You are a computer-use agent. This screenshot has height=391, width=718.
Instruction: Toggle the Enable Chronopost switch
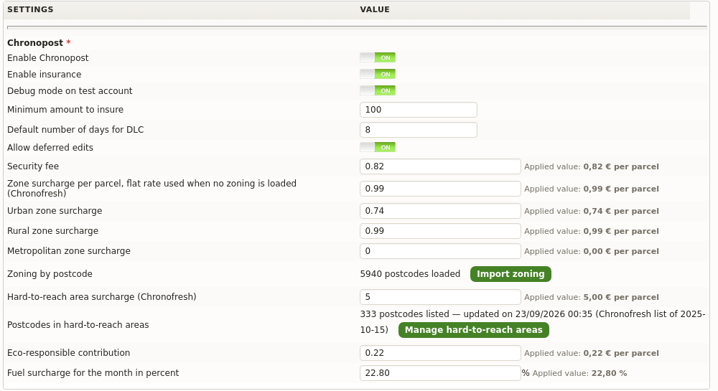pyautogui.click(x=378, y=57)
